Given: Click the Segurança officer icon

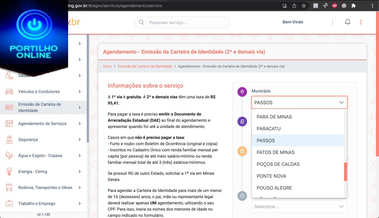Looking at the screenshot, I should click(x=9, y=140).
